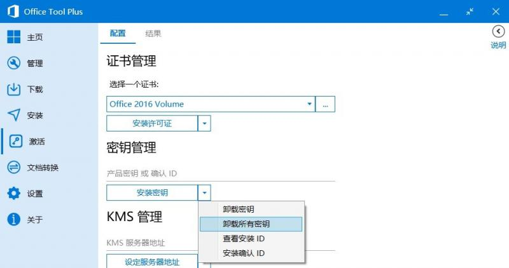Image resolution: width=509 pixels, height=268 pixels.
Task: Open the 下载 download icon in sidebar
Action: pyautogui.click(x=13, y=89)
